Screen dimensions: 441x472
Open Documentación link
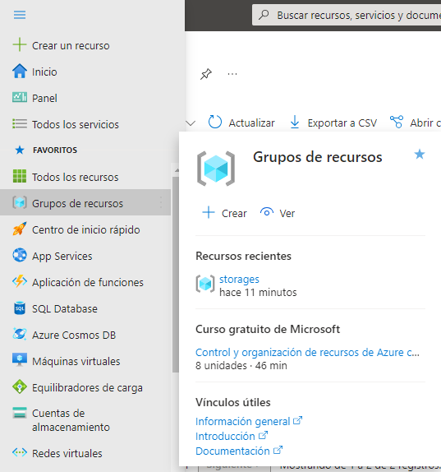point(232,451)
